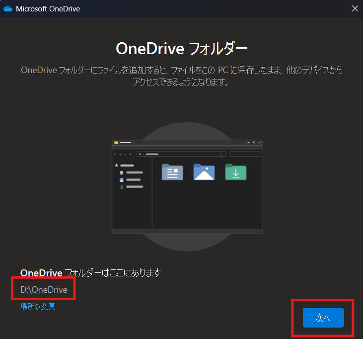
Task: Click the small download arrow icon in illustration sidebar
Action: [x=122, y=186]
